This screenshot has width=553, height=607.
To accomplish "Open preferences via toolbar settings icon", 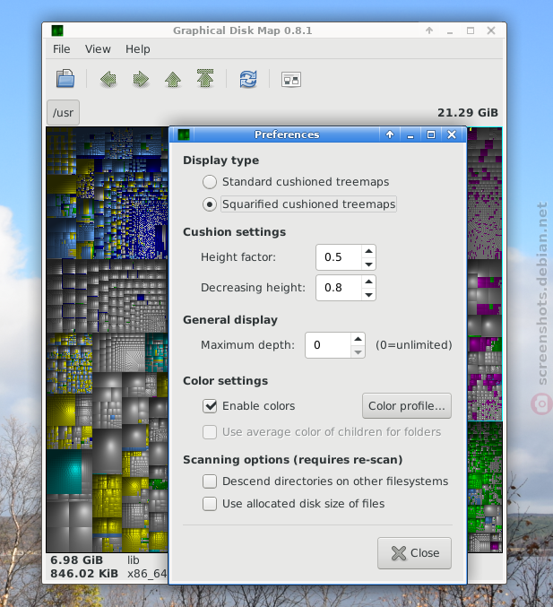I will [291, 80].
